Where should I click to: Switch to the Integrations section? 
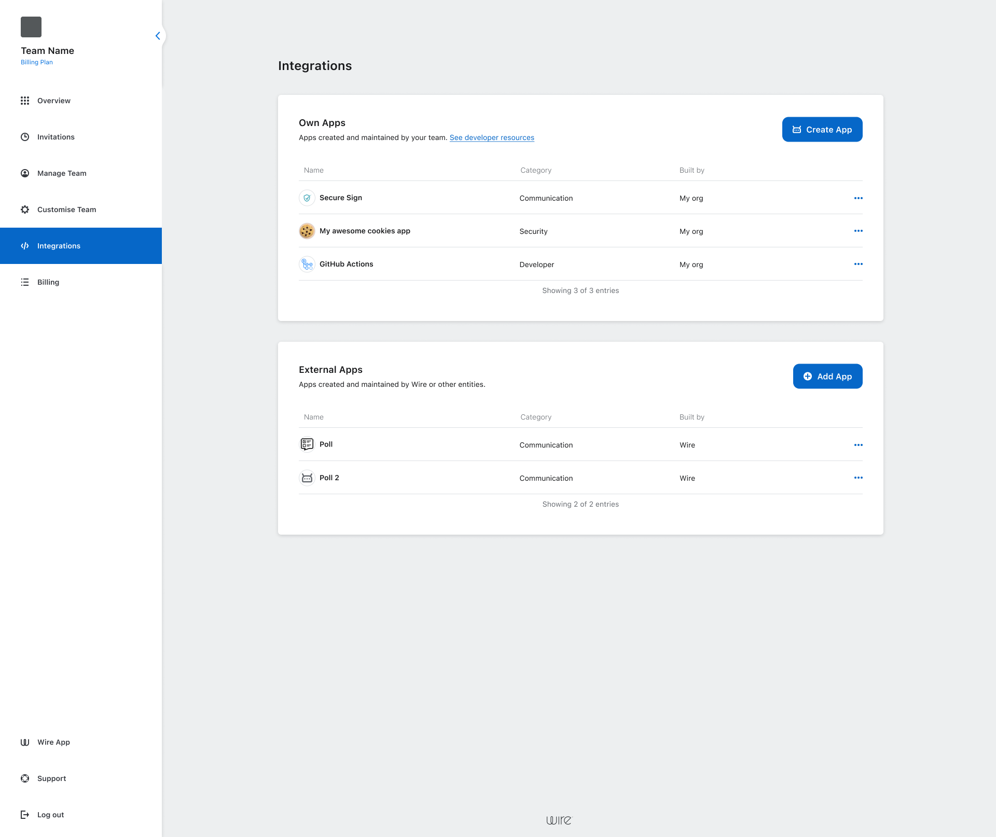pyautogui.click(x=58, y=246)
